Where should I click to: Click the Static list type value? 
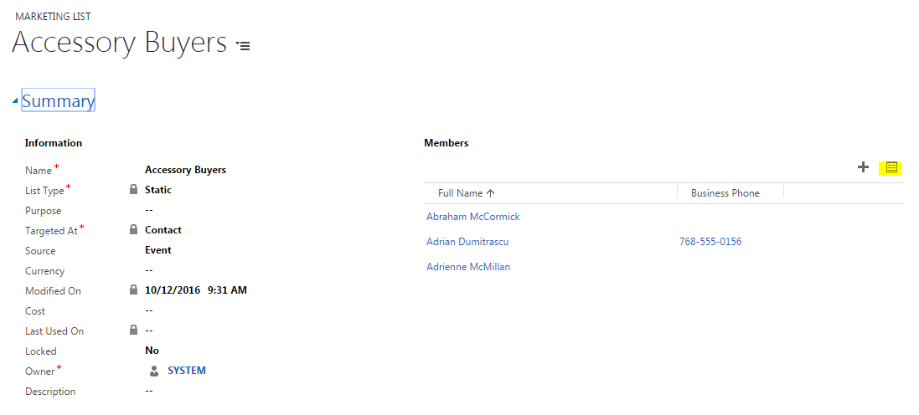point(158,190)
